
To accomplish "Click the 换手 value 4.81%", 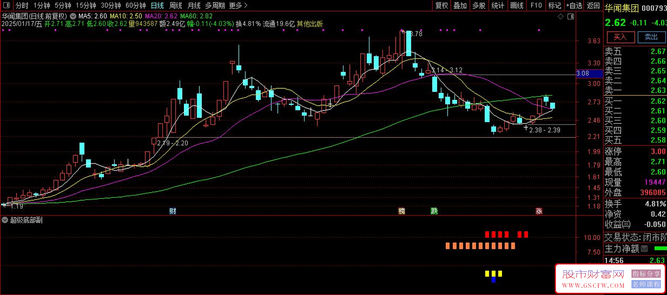I will pos(654,203).
